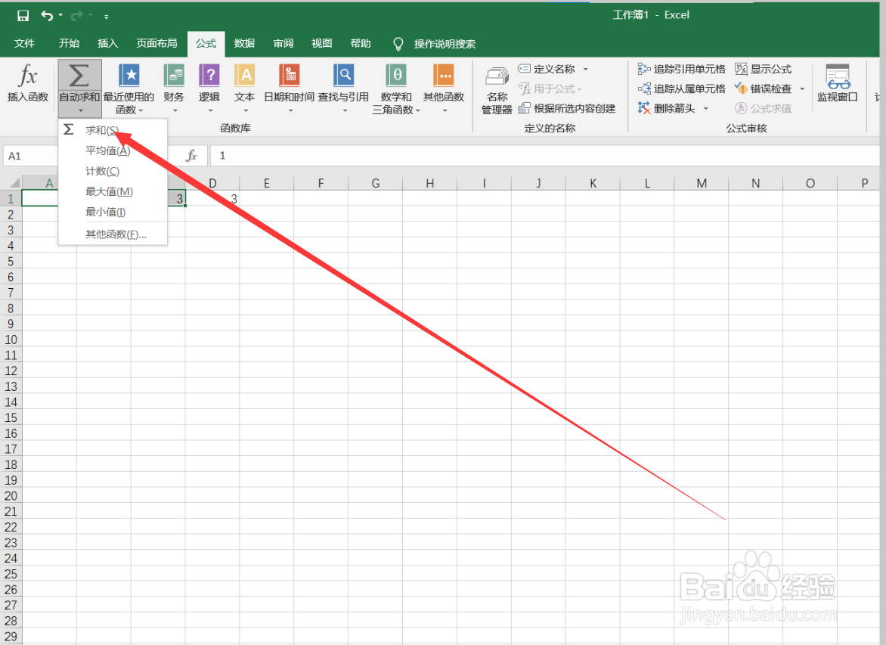Click the light bulb Tell Me icon
Screen dimensions: 886x645
pyautogui.click(x=398, y=44)
